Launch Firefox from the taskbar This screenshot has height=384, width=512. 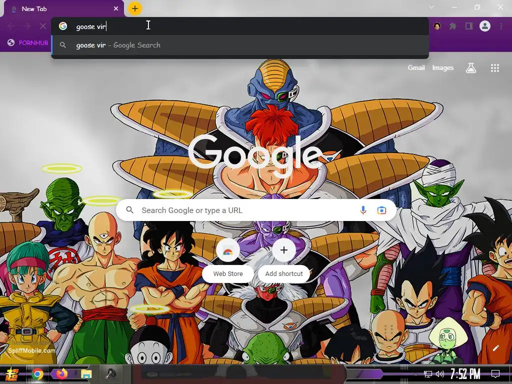(61, 374)
